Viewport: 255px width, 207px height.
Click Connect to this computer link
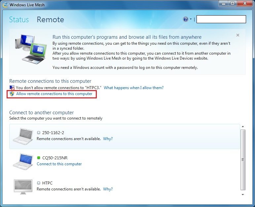coord(59,164)
